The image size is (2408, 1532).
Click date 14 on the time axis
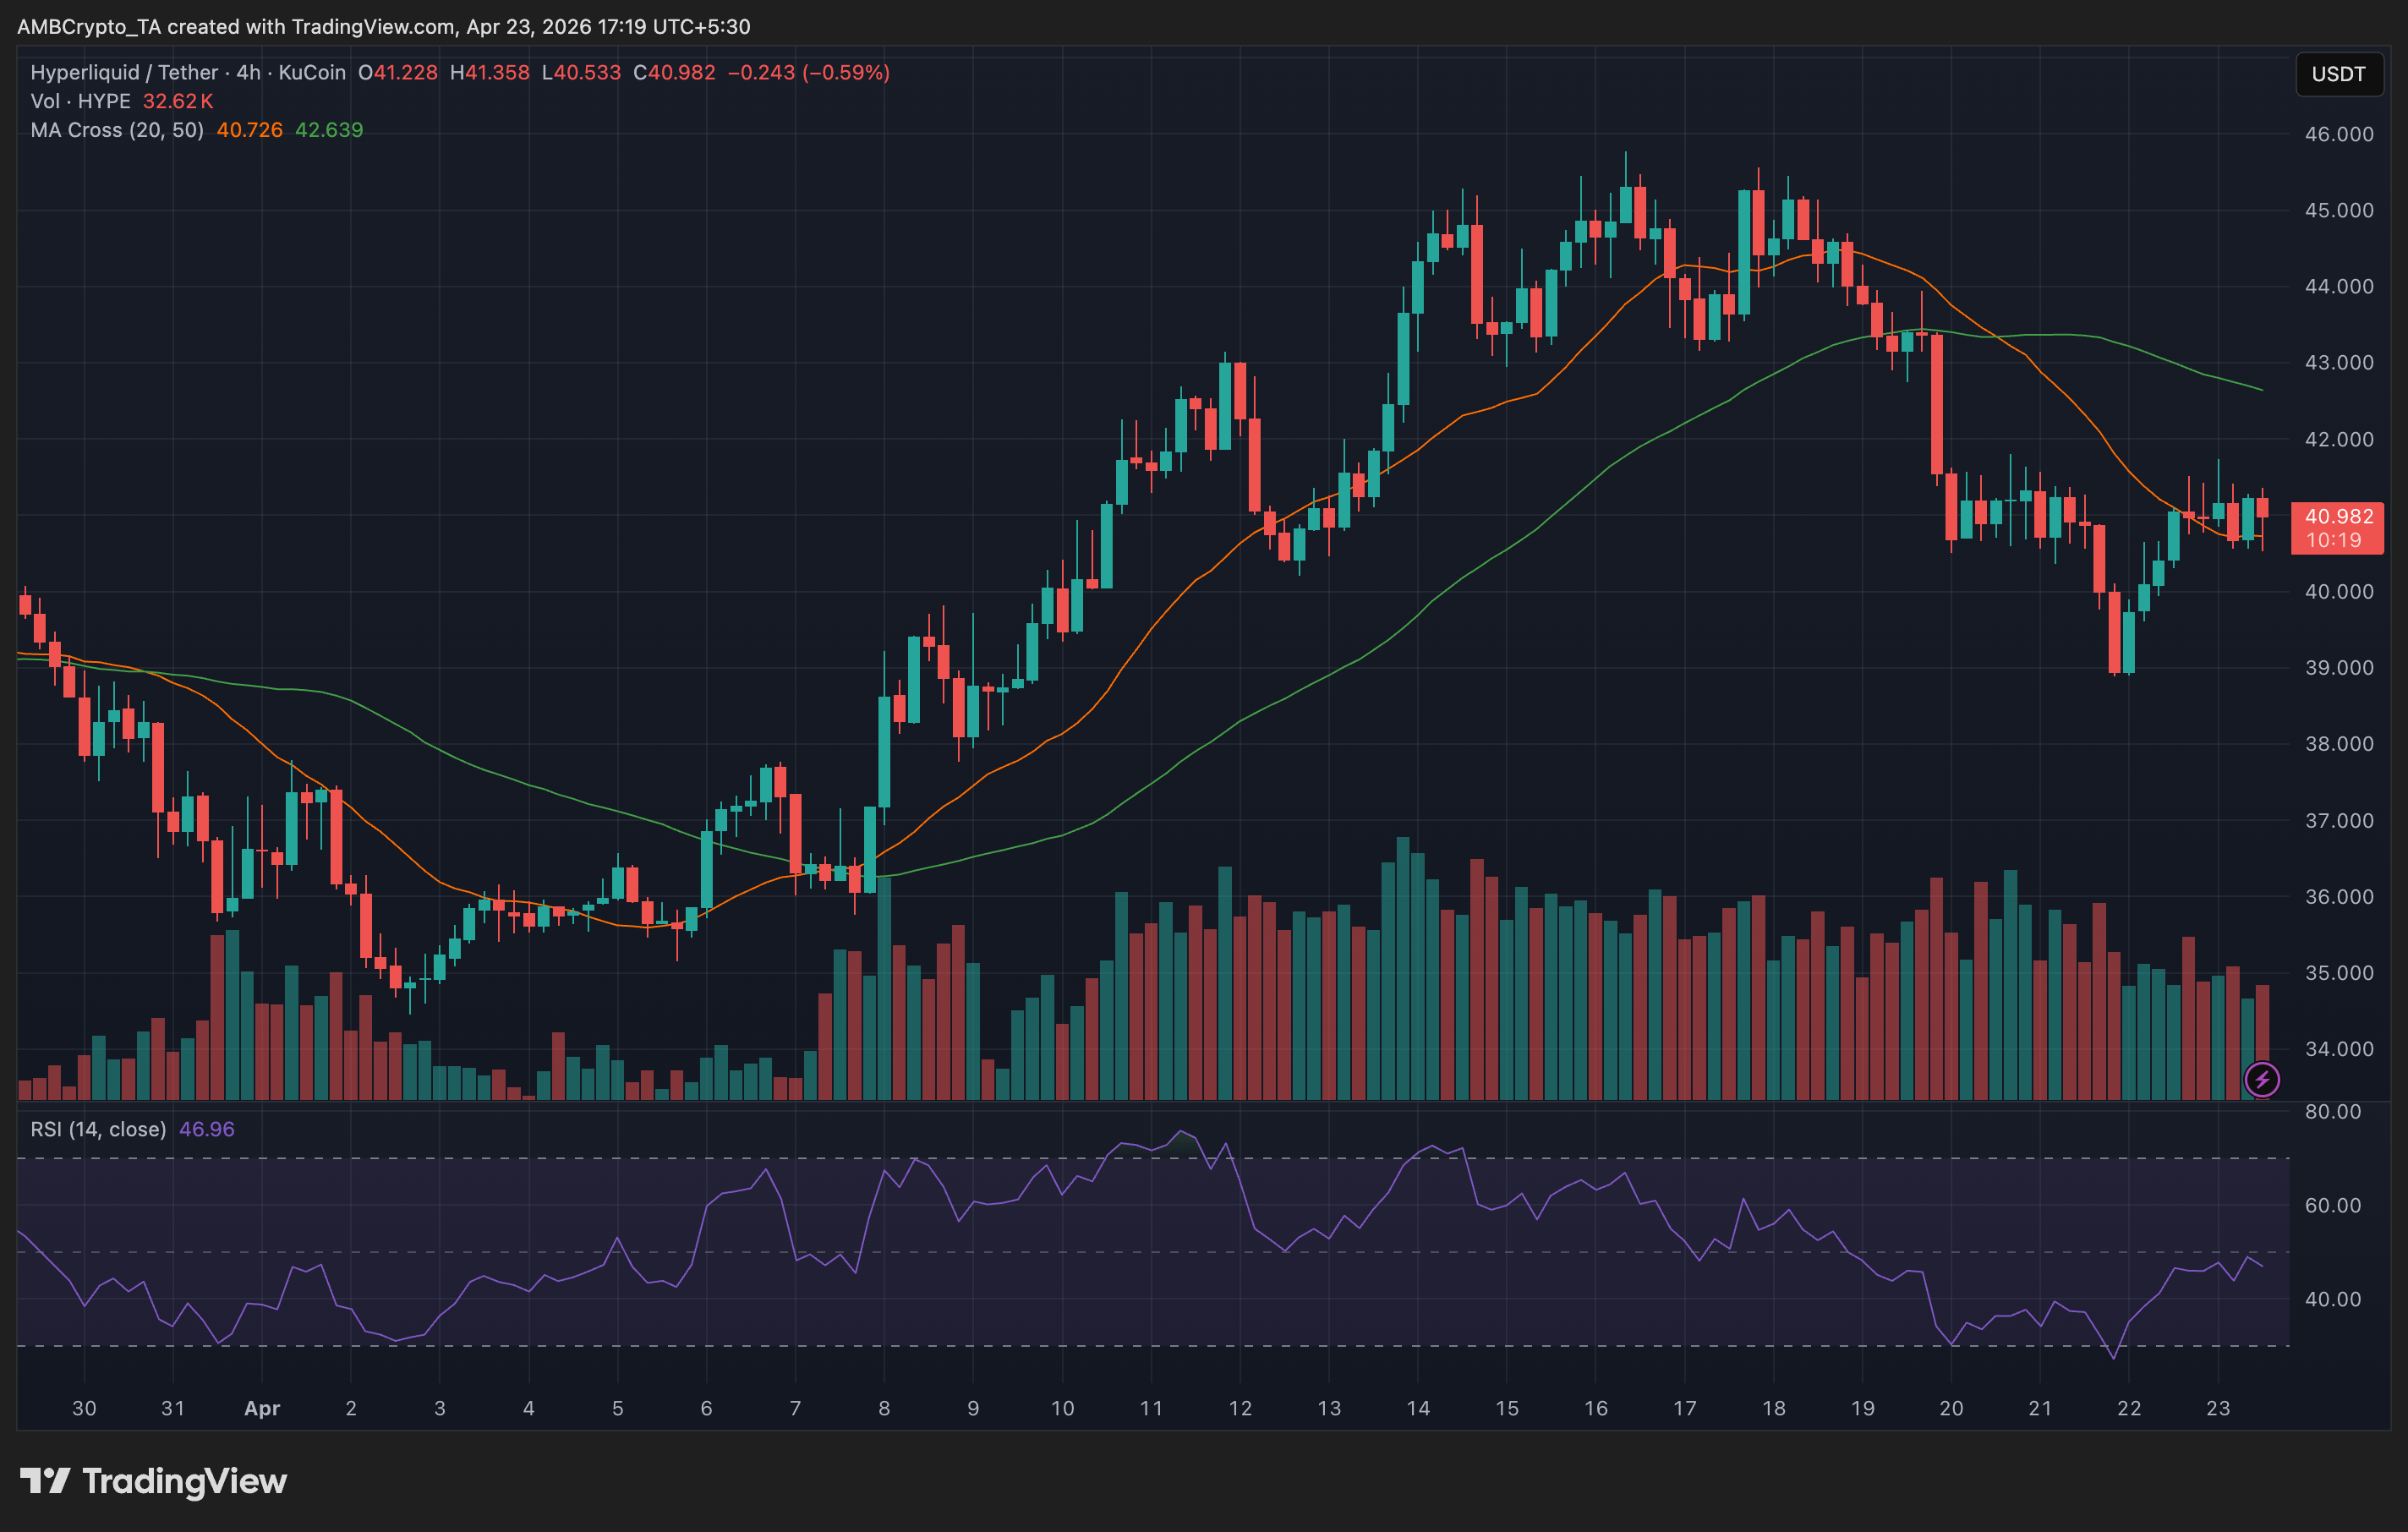[1418, 1408]
